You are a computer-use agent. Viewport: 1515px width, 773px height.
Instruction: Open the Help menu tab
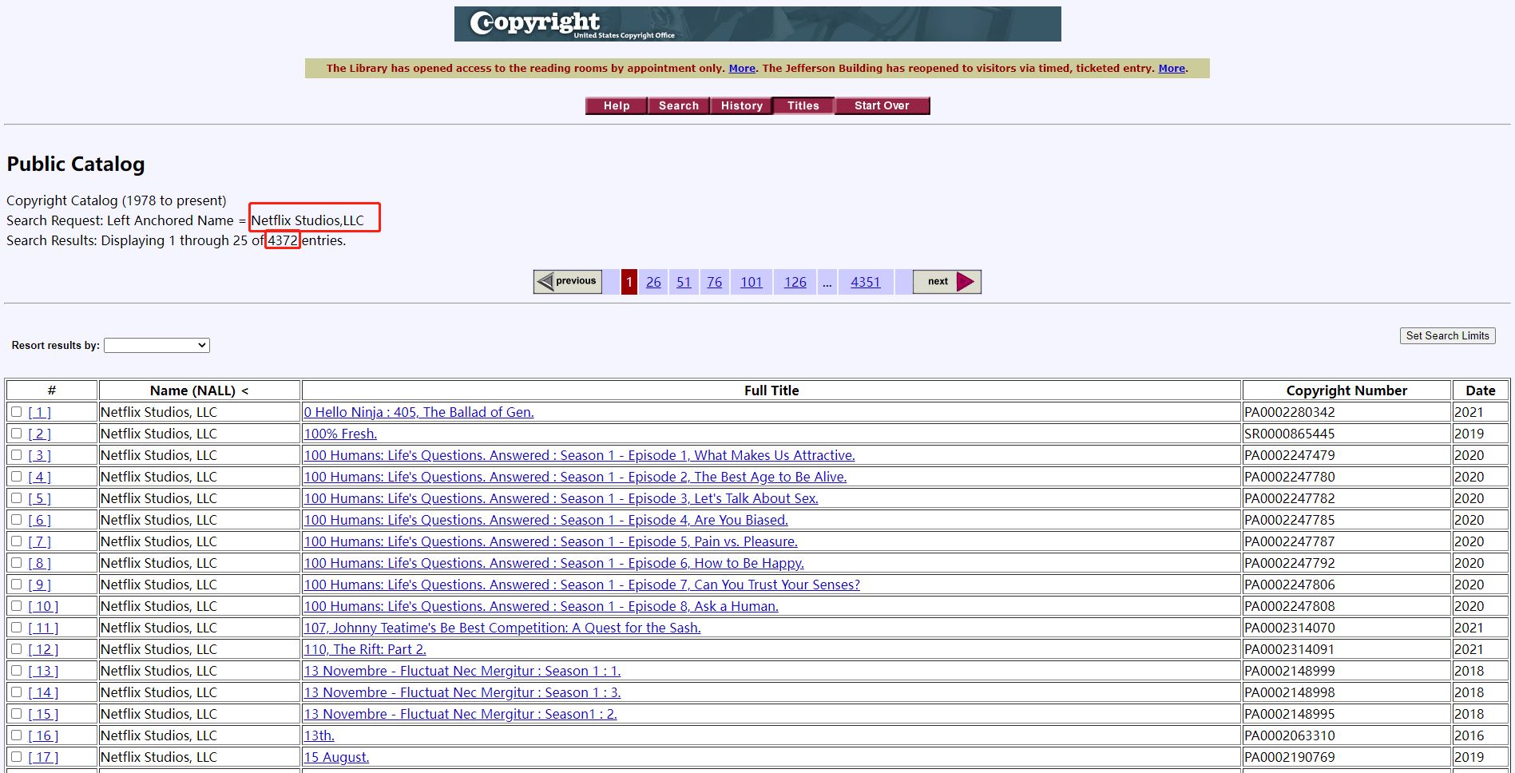(616, 105)
